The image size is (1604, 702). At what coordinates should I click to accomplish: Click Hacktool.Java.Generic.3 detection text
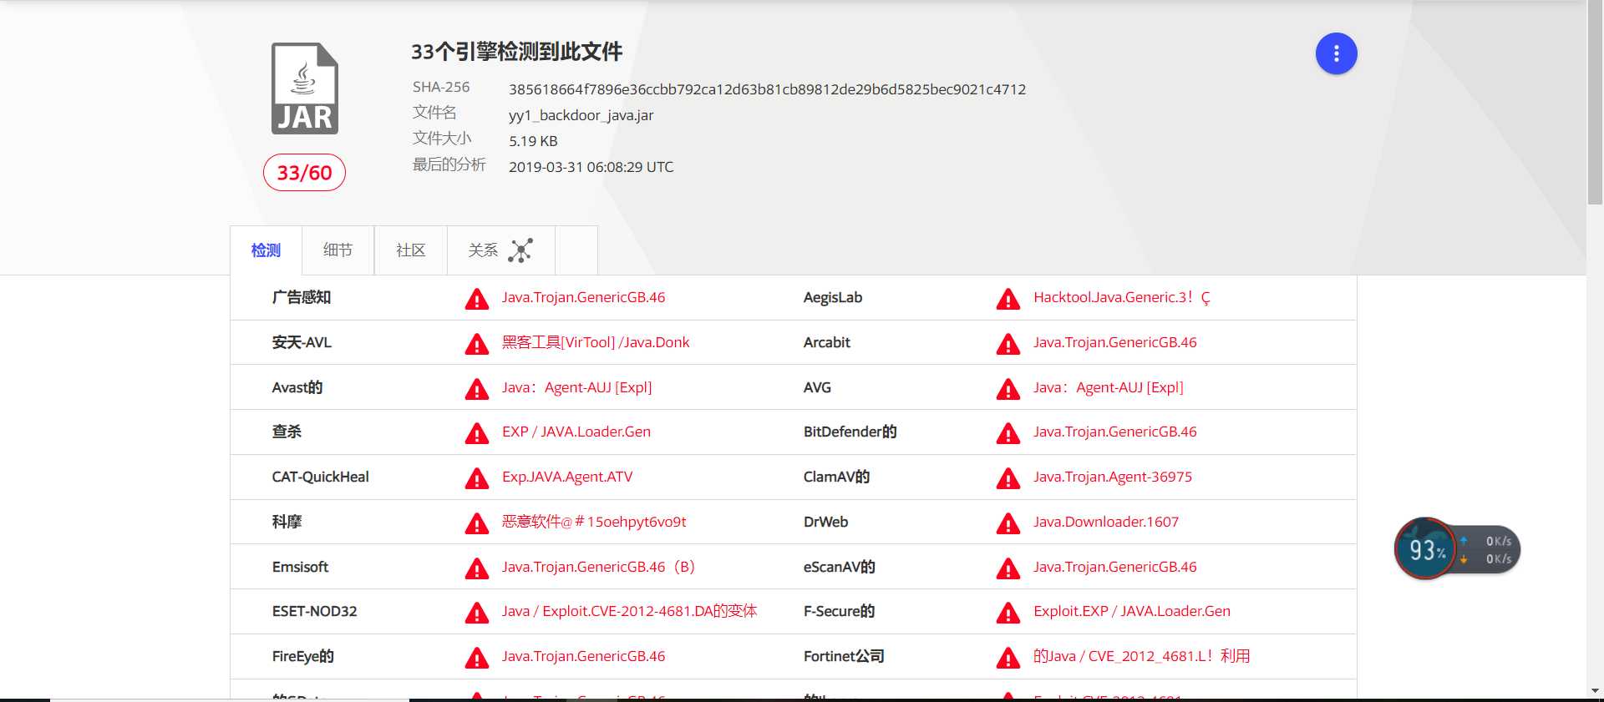tap(1121, 297)
